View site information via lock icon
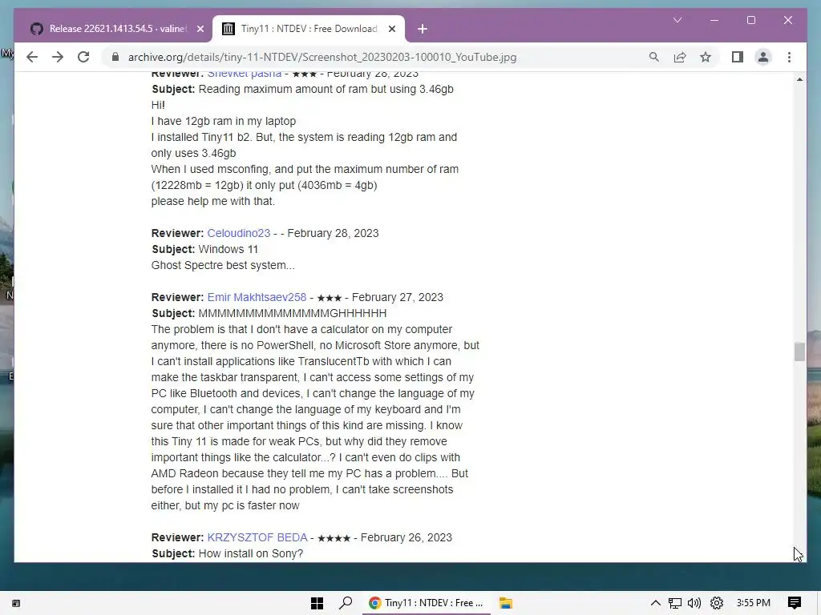 115,57
